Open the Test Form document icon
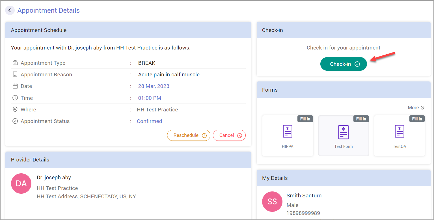Viewport: 434px width, 220px height. click(x=343, y=132)
